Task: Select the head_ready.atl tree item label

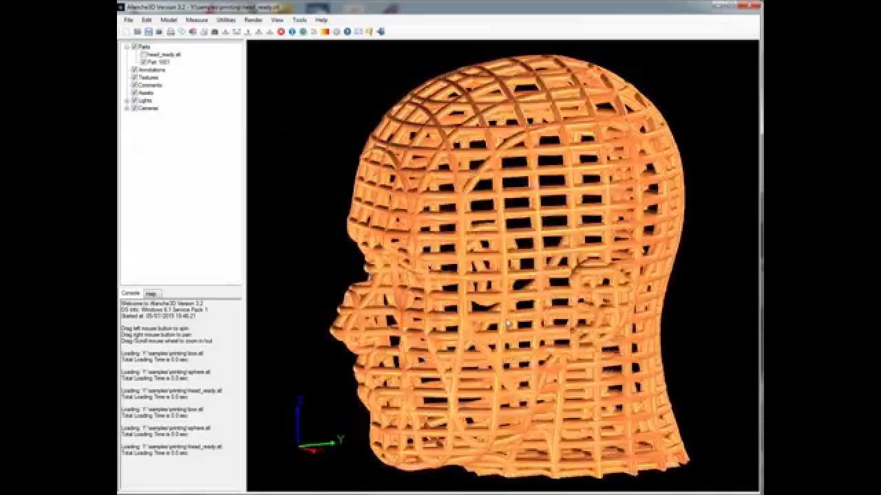Action: pos(164,54)
